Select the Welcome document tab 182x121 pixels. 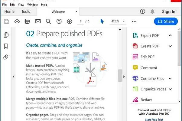tap(58, 11)
